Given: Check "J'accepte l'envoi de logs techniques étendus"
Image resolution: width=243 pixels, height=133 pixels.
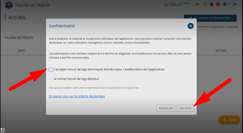Looking at the screenshot, I should (x=51, y=69).
